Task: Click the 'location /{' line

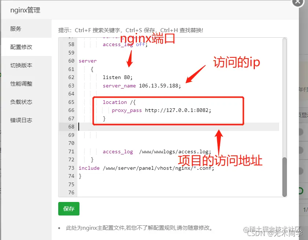Action: [x=119, y=102]
